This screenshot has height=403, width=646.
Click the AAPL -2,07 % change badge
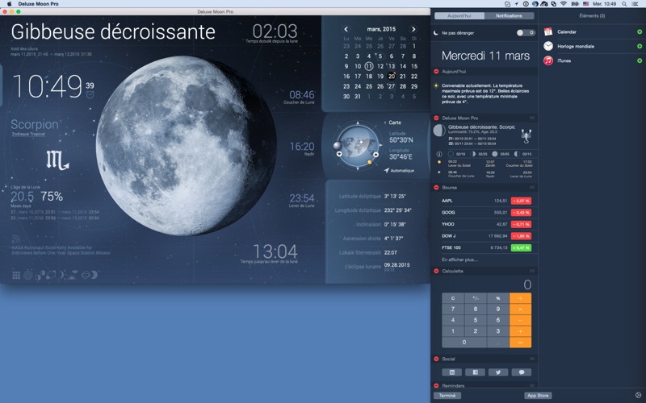click(521, 201)
